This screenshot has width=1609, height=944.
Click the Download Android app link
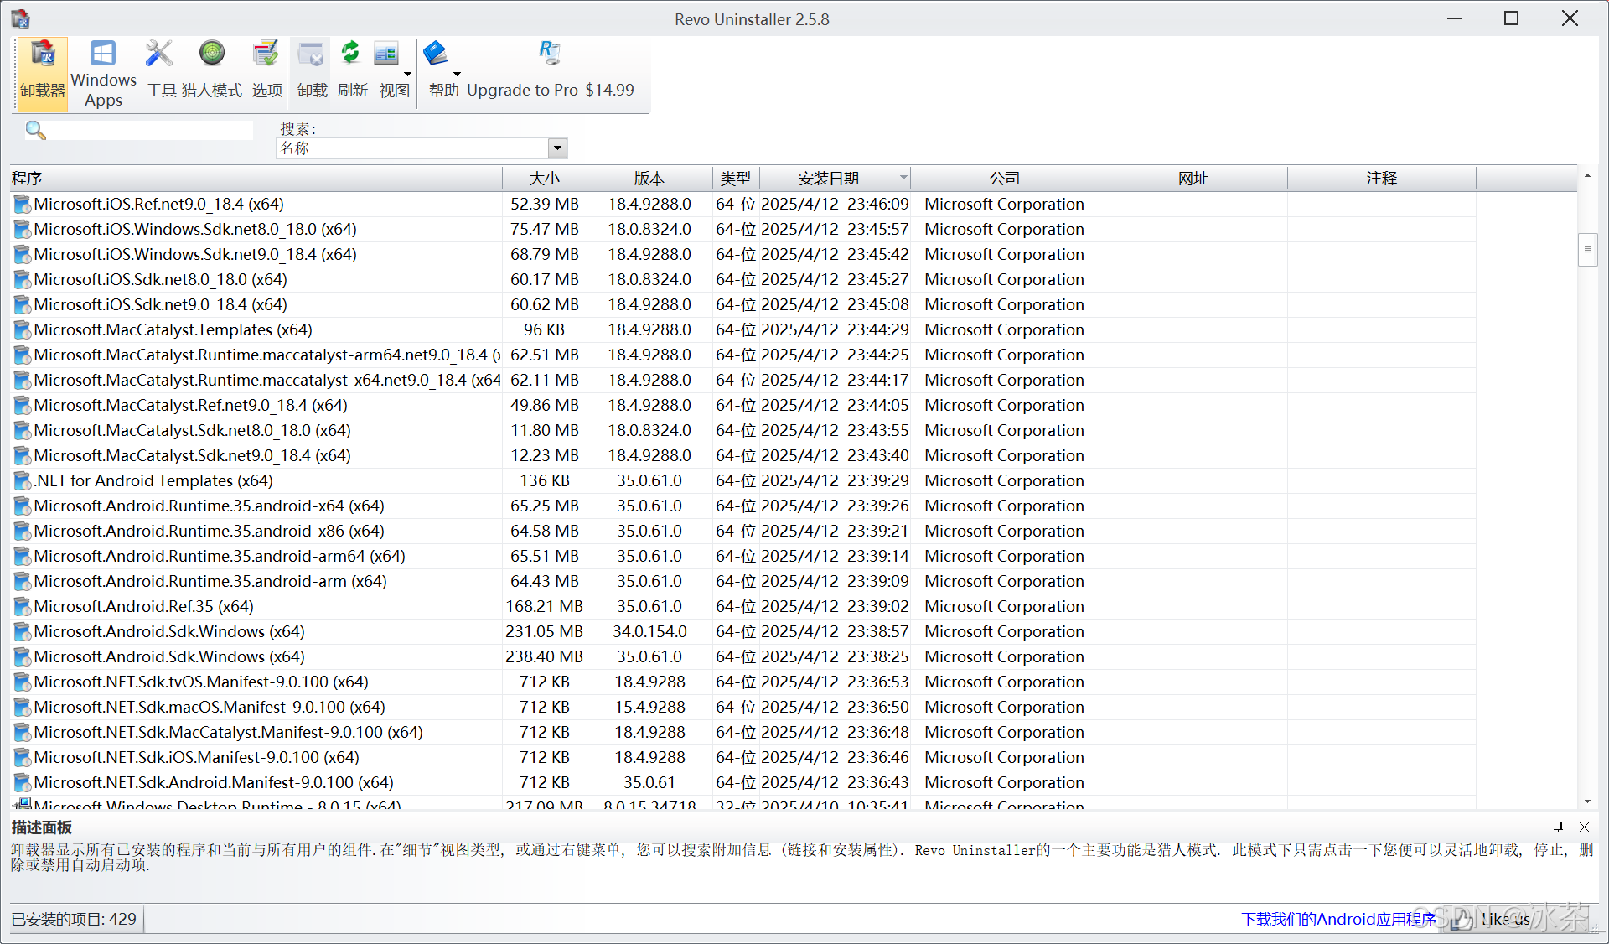(x=1338, y=919)
